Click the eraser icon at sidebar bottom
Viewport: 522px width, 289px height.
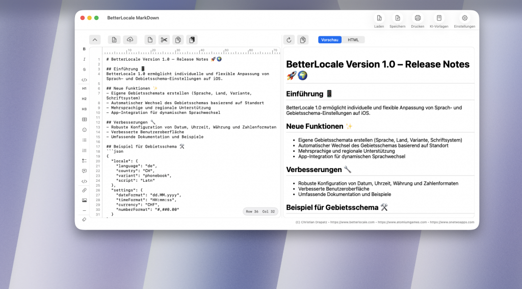pyautogui.click(x=84, y=220)
